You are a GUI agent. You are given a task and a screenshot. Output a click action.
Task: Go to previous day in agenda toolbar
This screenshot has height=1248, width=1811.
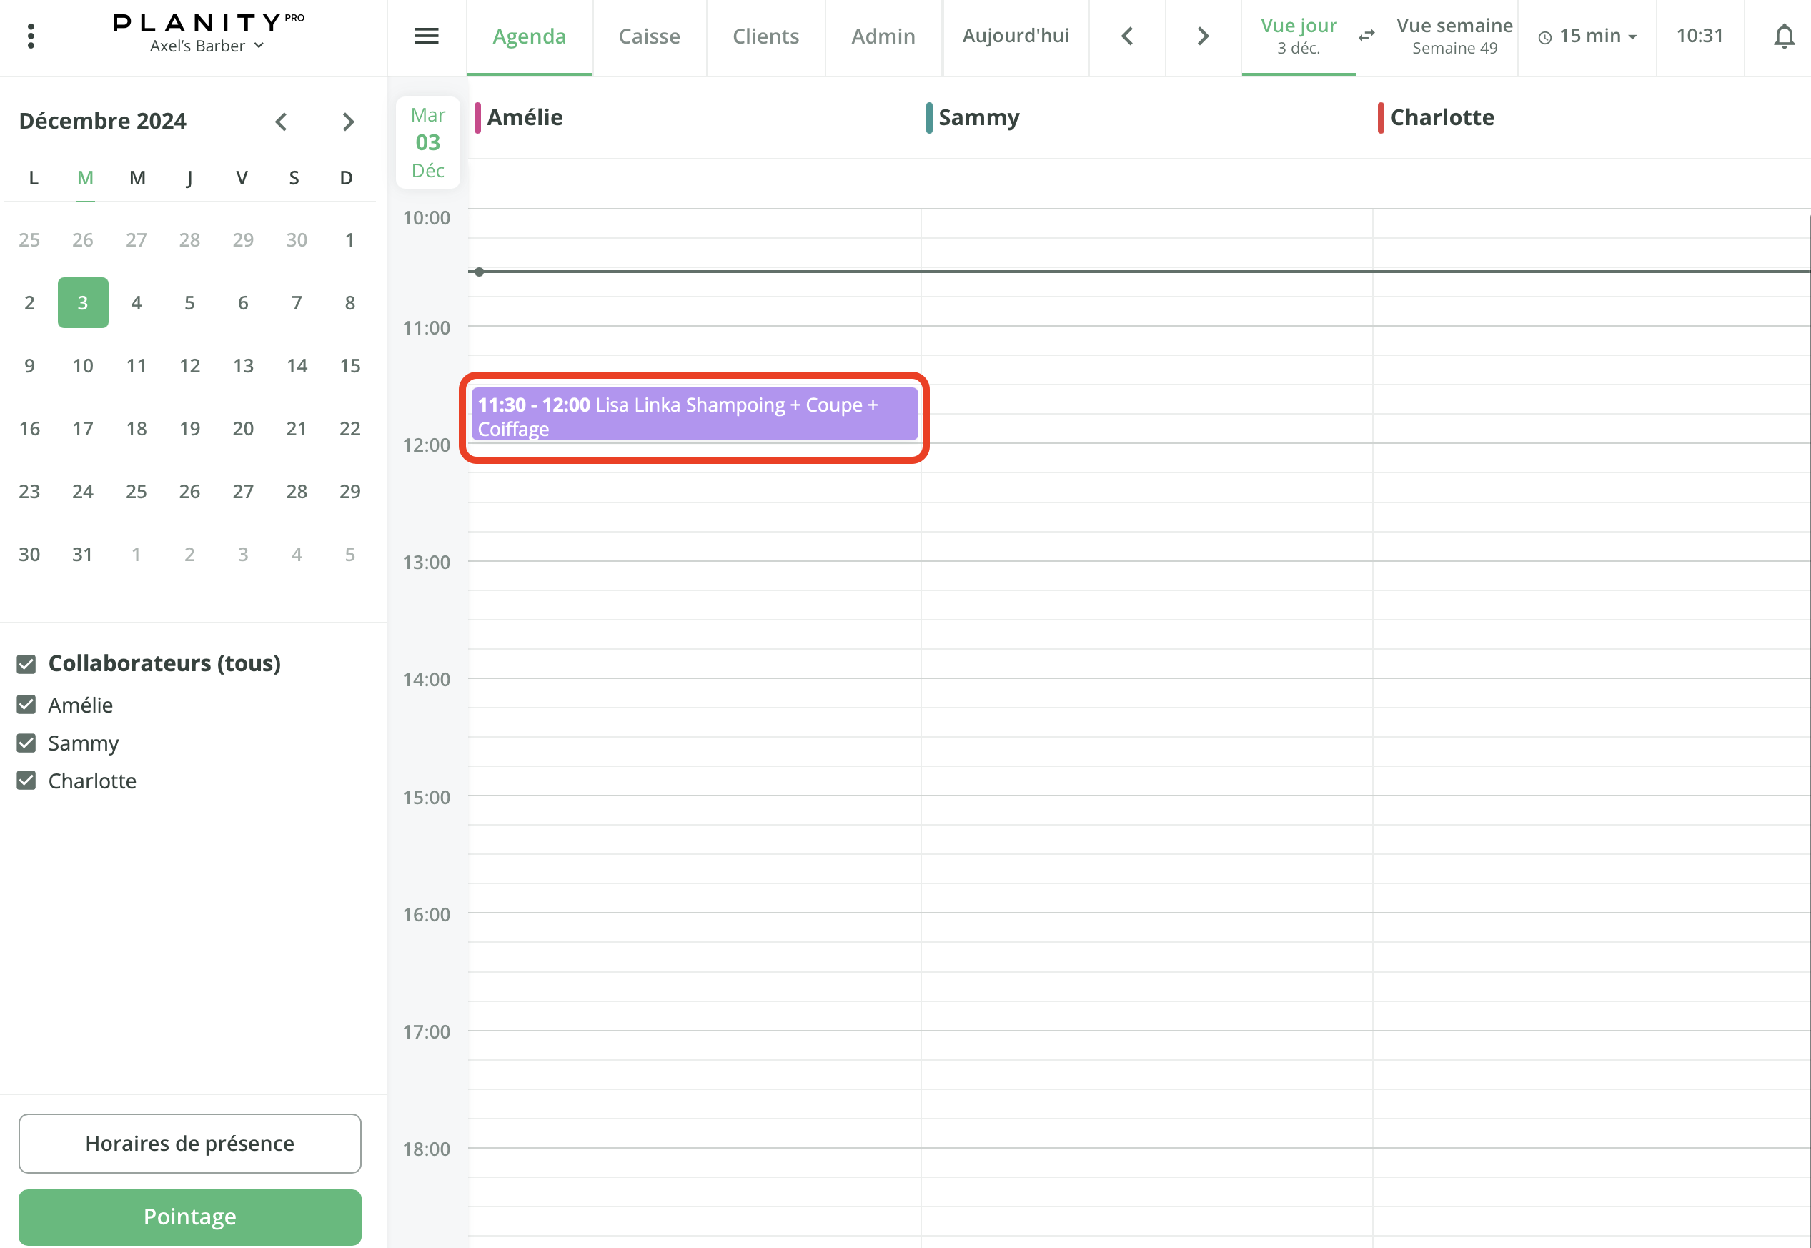point(1126,36)
